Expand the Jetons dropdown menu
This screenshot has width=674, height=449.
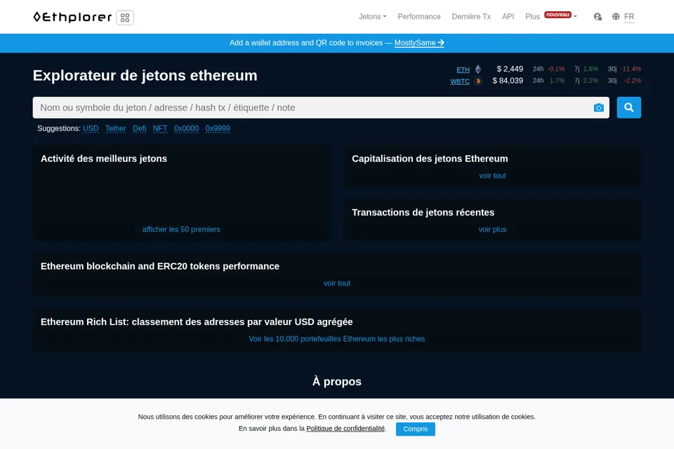372,17
